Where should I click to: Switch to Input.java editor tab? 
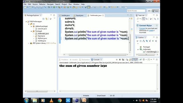[79, 15]
